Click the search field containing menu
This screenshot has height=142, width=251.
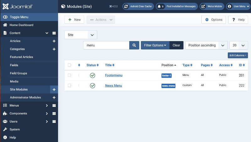(106, 45)
